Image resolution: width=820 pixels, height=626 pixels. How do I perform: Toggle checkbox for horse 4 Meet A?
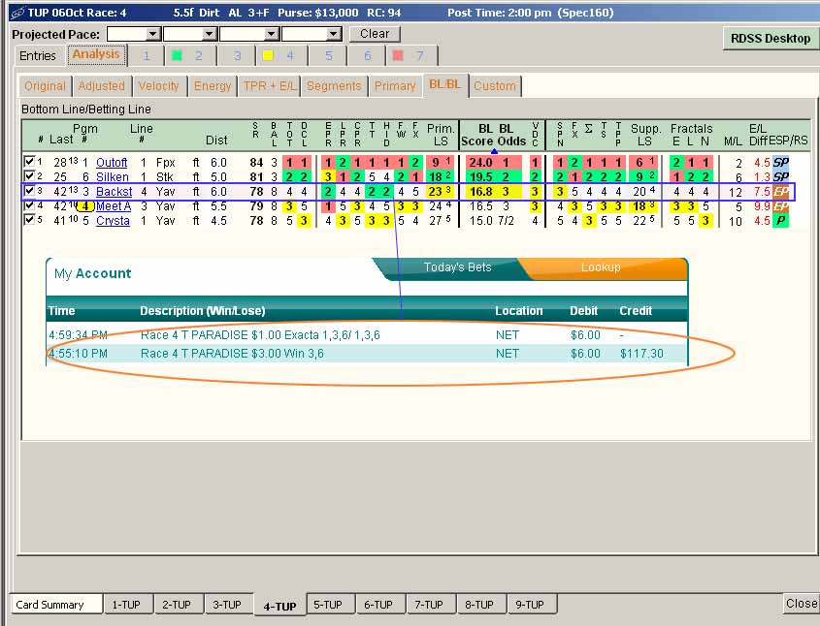29,205
